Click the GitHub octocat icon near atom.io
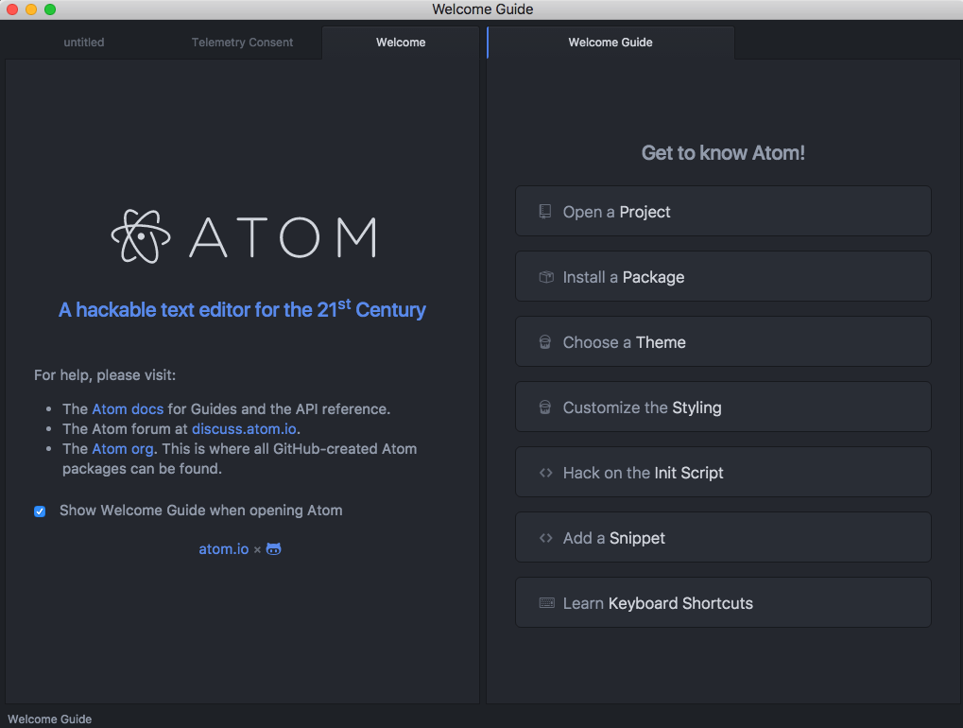 pos(273,549)
